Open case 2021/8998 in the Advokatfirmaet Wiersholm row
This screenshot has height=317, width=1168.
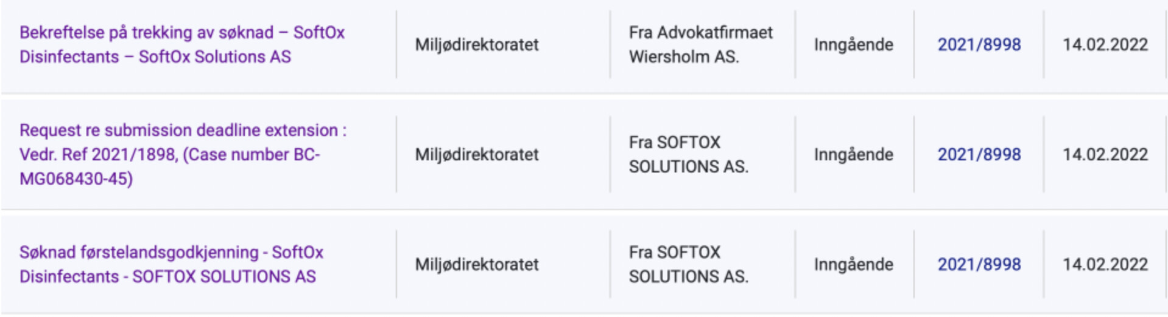(x=979, y=44)
